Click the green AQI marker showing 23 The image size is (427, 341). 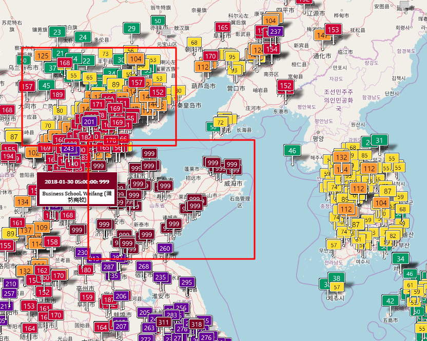tap(57, 32)
